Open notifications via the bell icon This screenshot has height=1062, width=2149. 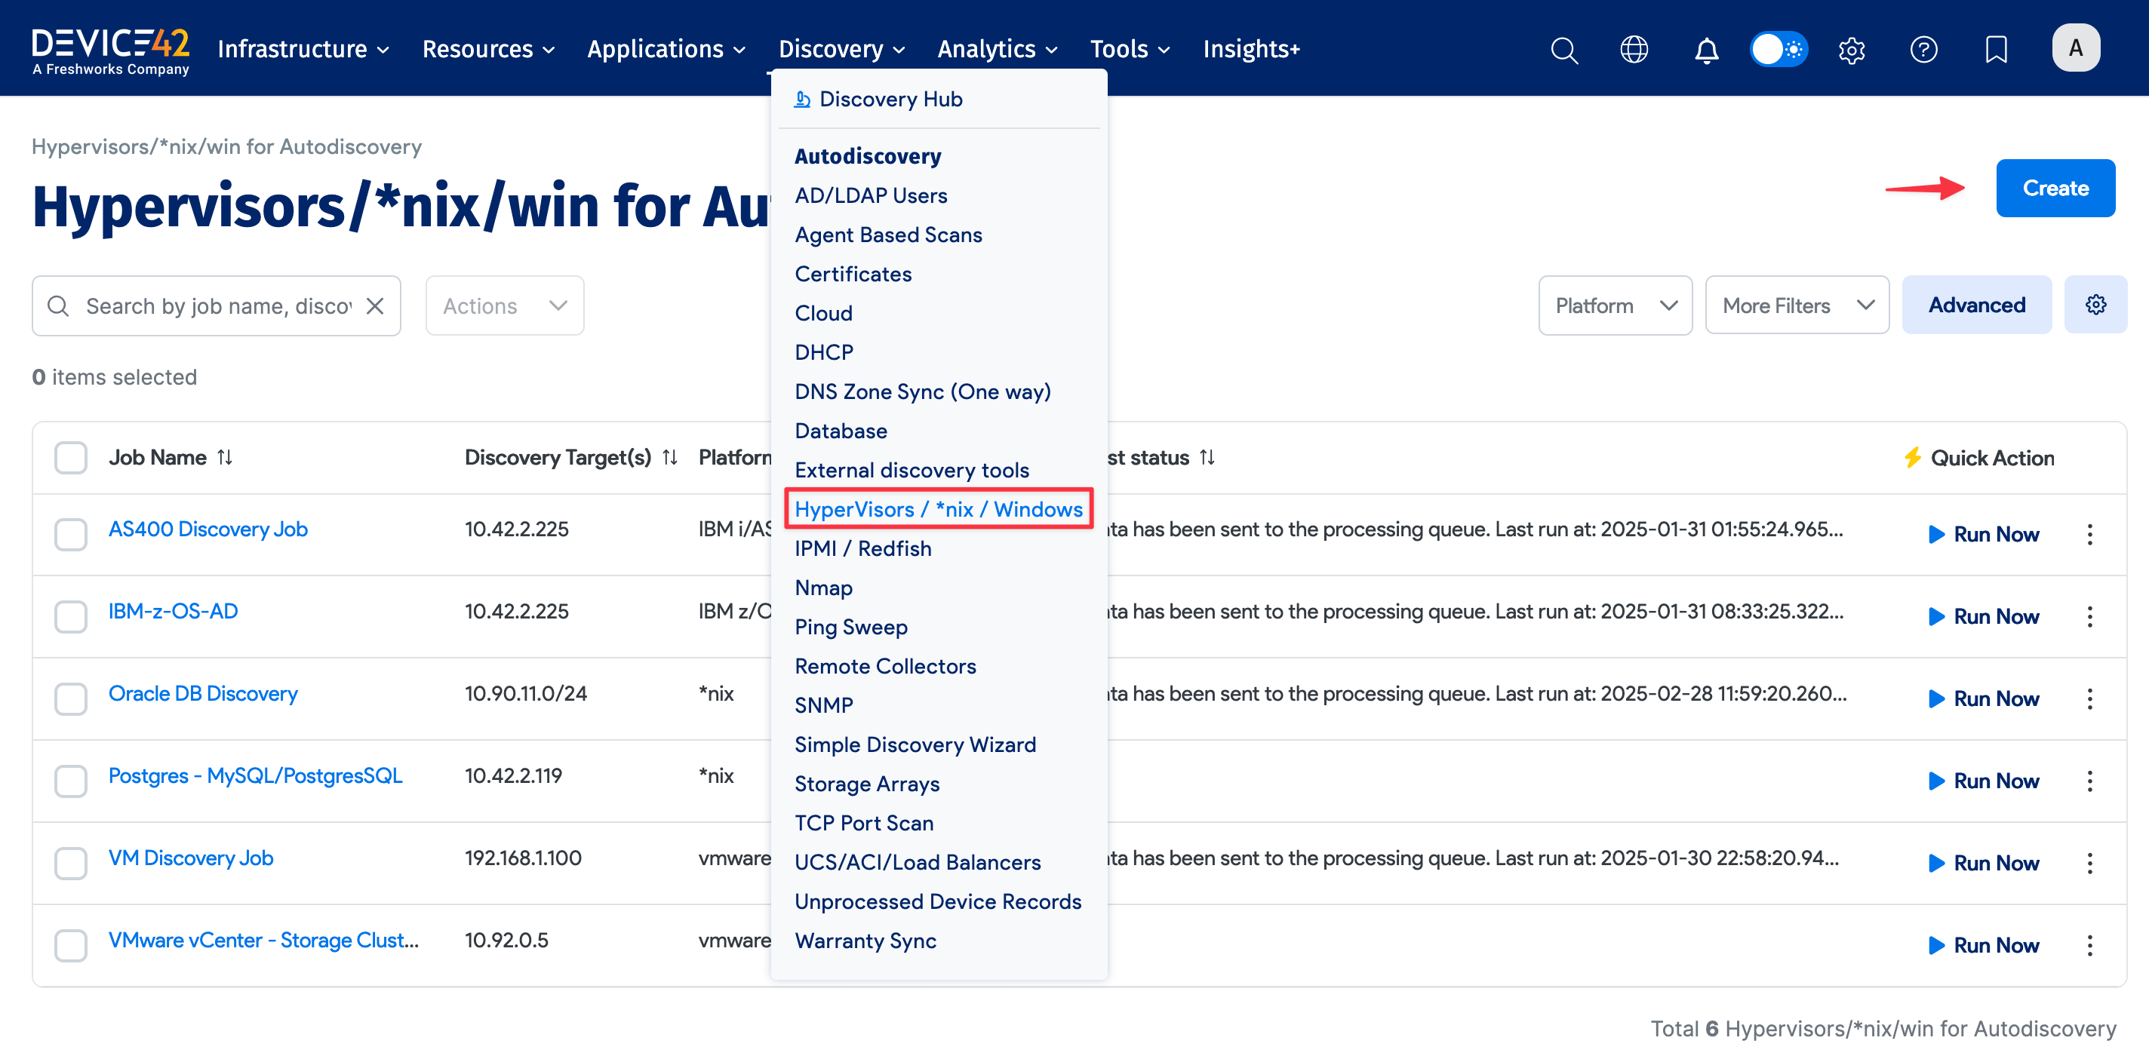pyautogui.click(x=1706, y=50)
